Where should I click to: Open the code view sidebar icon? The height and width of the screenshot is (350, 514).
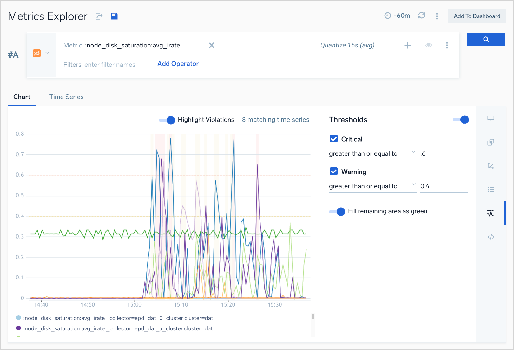coord(491,237)
